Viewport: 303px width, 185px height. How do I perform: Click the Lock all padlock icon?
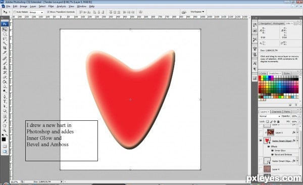[278, 121]
